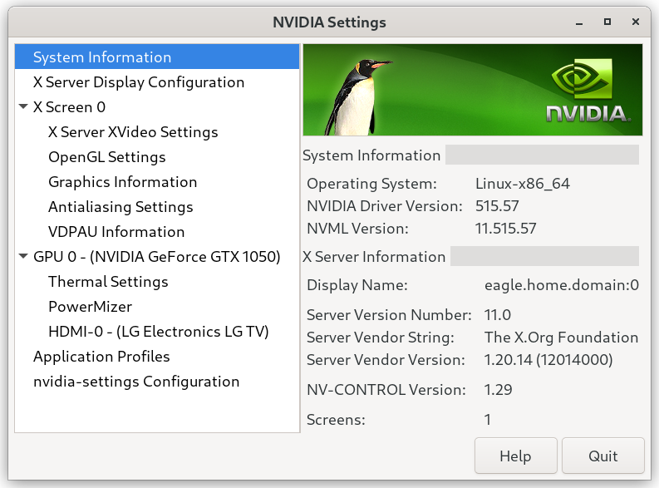Viewport: 659px width, 488px height.
Task: Maximize the NVIDIA Settings window
Action: (x=607, y=22)
